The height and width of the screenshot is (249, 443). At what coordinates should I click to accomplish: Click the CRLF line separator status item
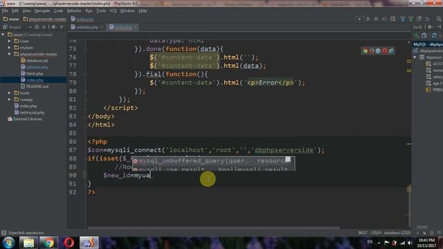(376, 233)
